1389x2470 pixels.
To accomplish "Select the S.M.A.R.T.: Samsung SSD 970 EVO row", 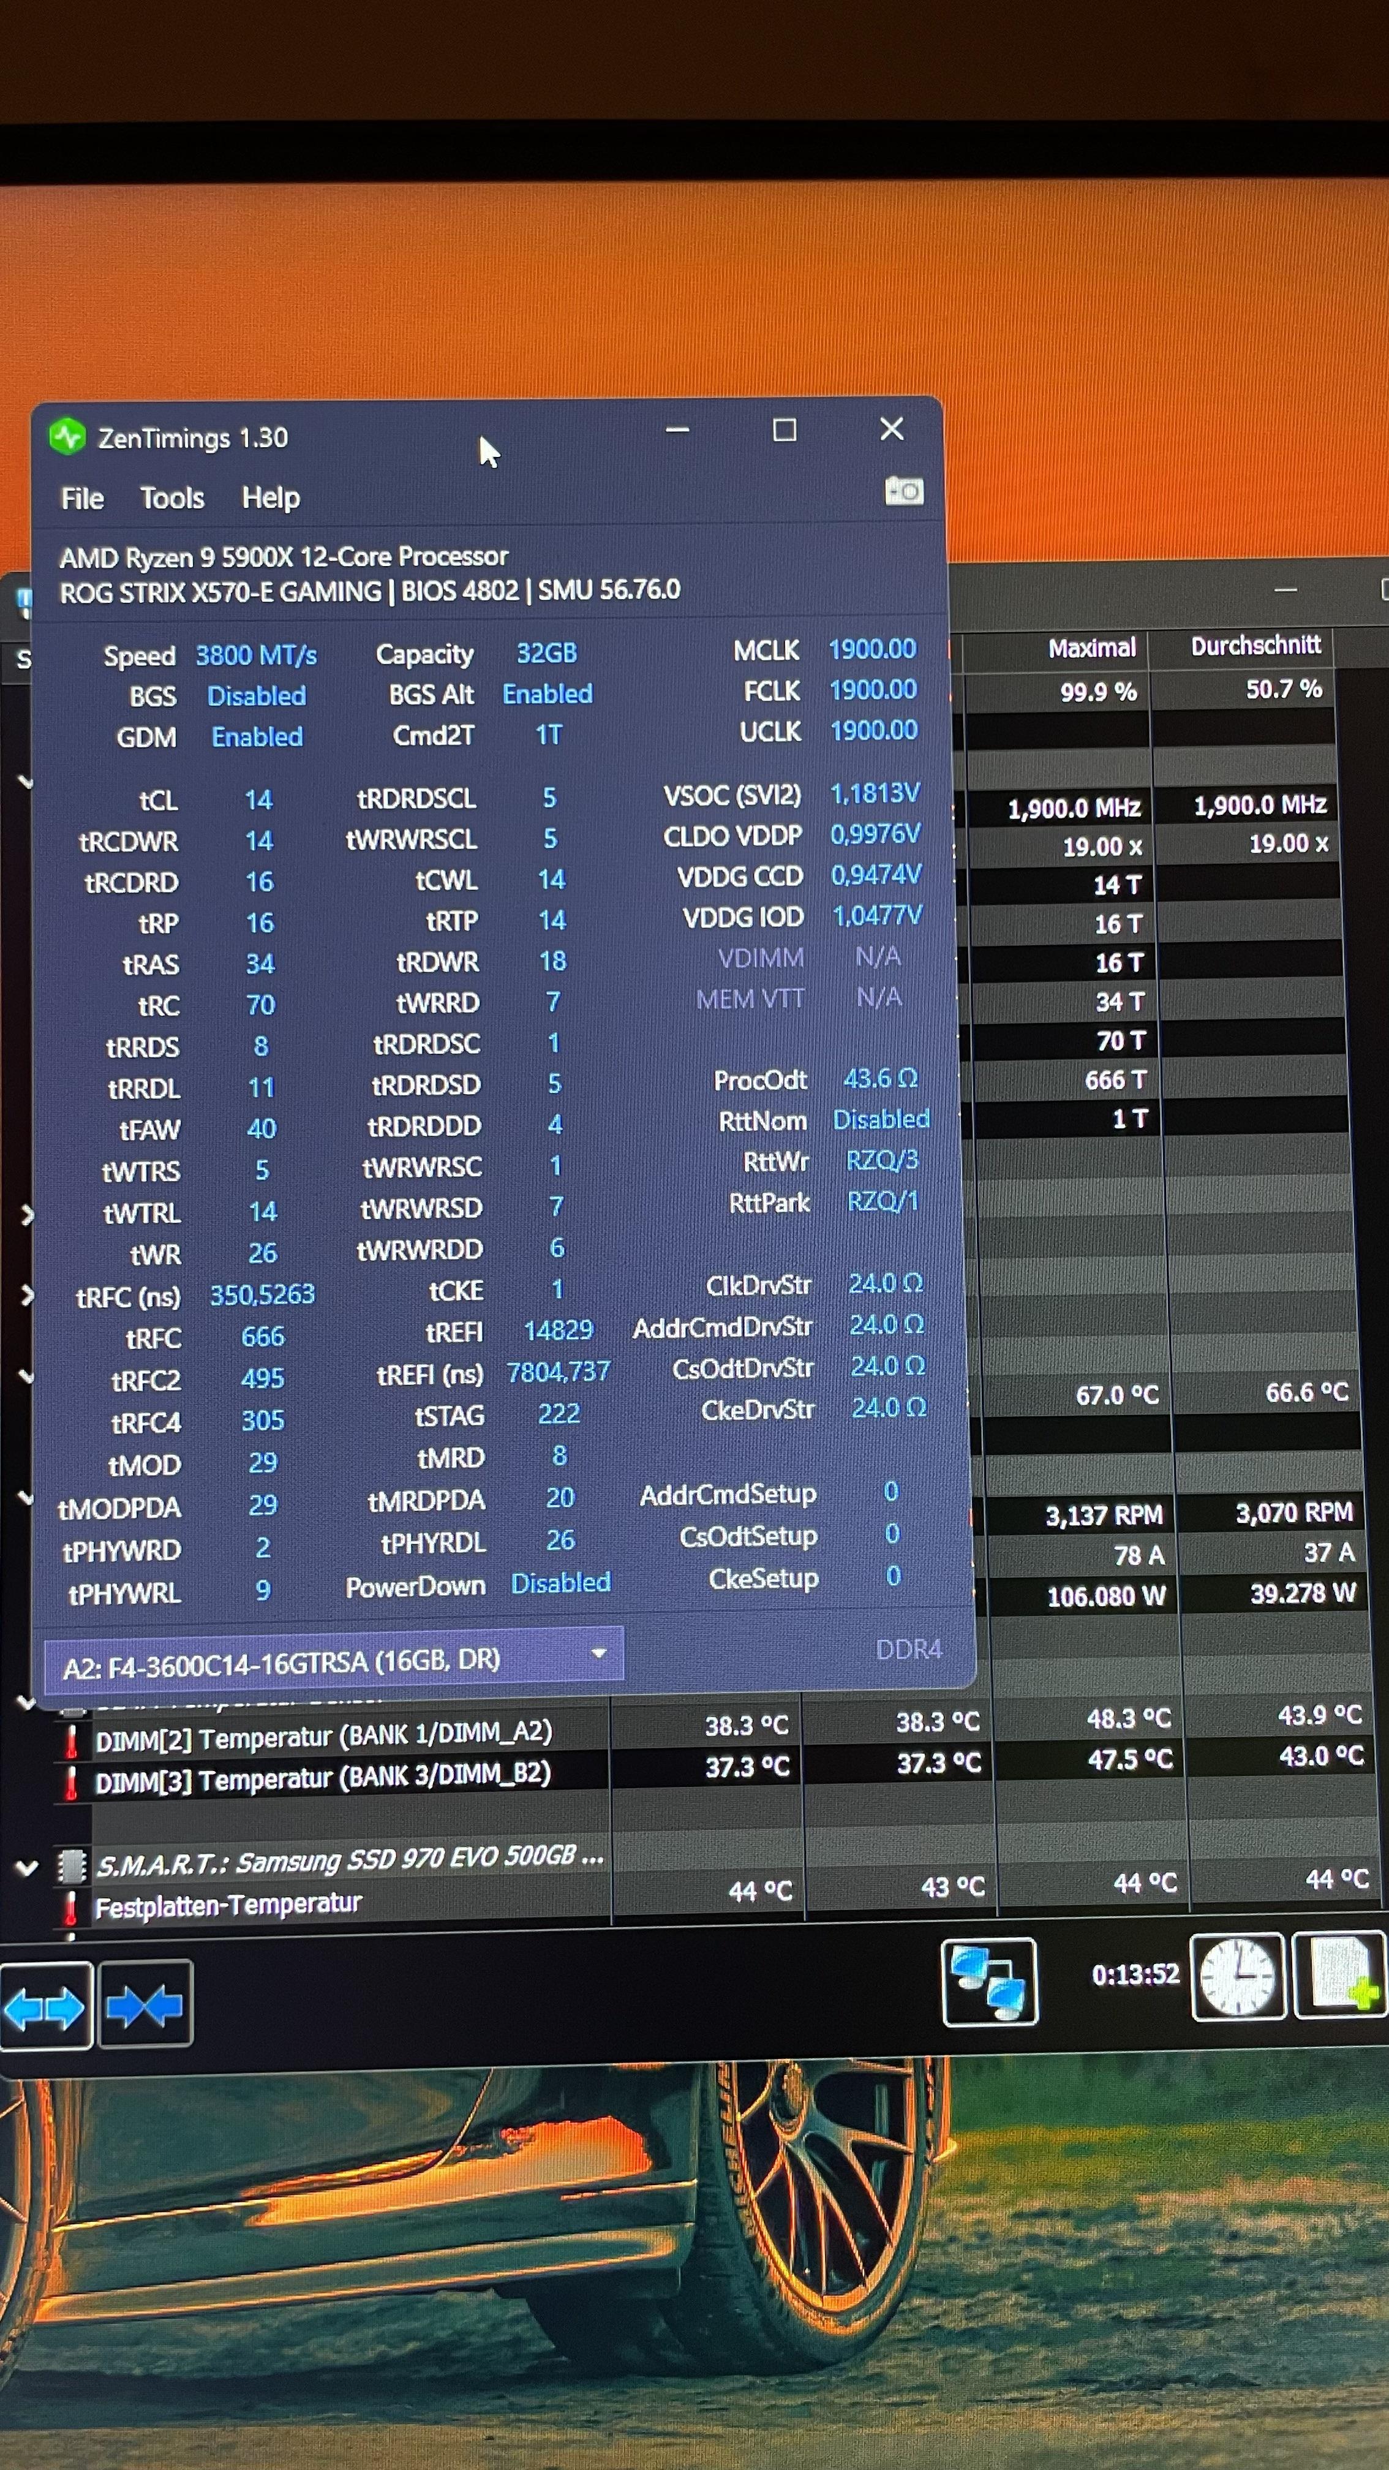I will [x=351, y=1861].
